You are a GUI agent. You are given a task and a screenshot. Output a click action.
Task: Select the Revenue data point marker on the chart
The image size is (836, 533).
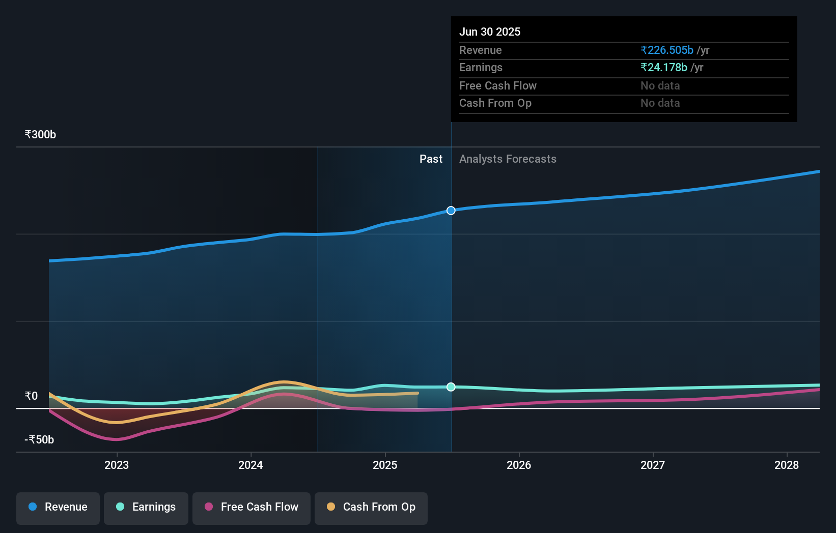451,210
